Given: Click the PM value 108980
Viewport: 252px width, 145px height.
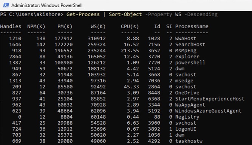Looking at the screenshot, I should click(63, 63).
